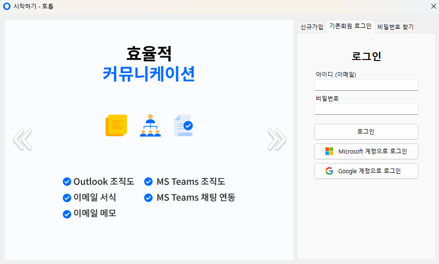Click the Microsoft logo icon

(x=329, y=151)
